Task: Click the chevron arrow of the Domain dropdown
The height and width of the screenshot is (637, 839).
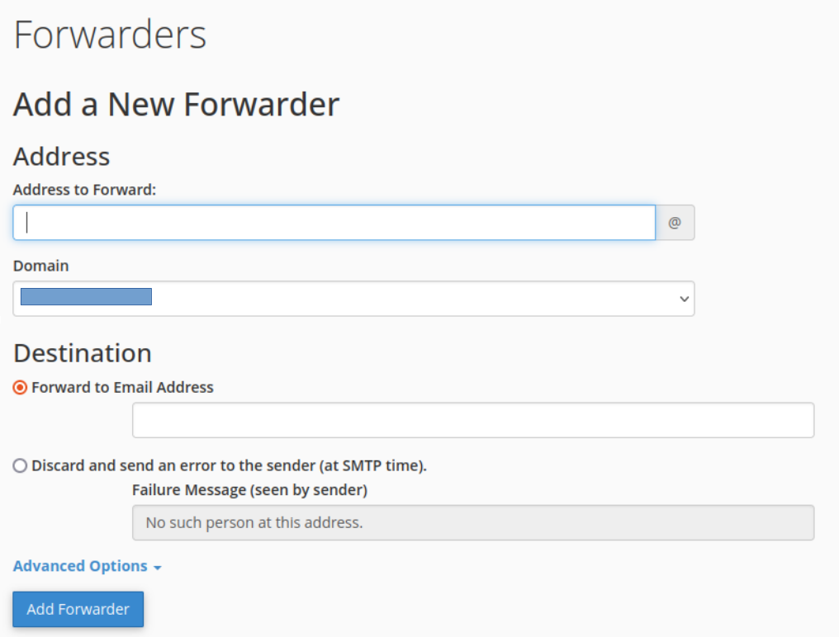Action: coord(684,299)
